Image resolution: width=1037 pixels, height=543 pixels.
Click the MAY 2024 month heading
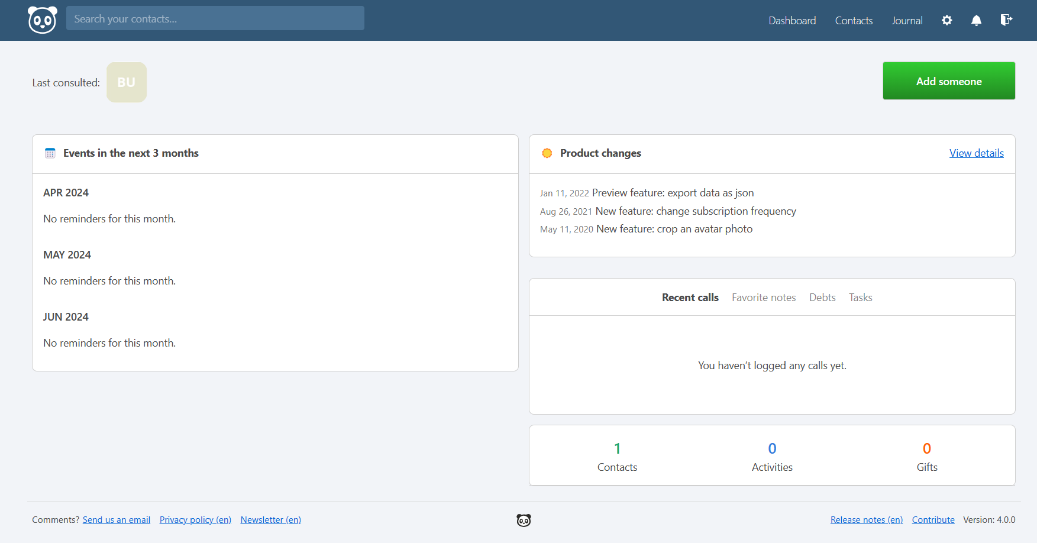pyautogui.click(x=67, y=255)
